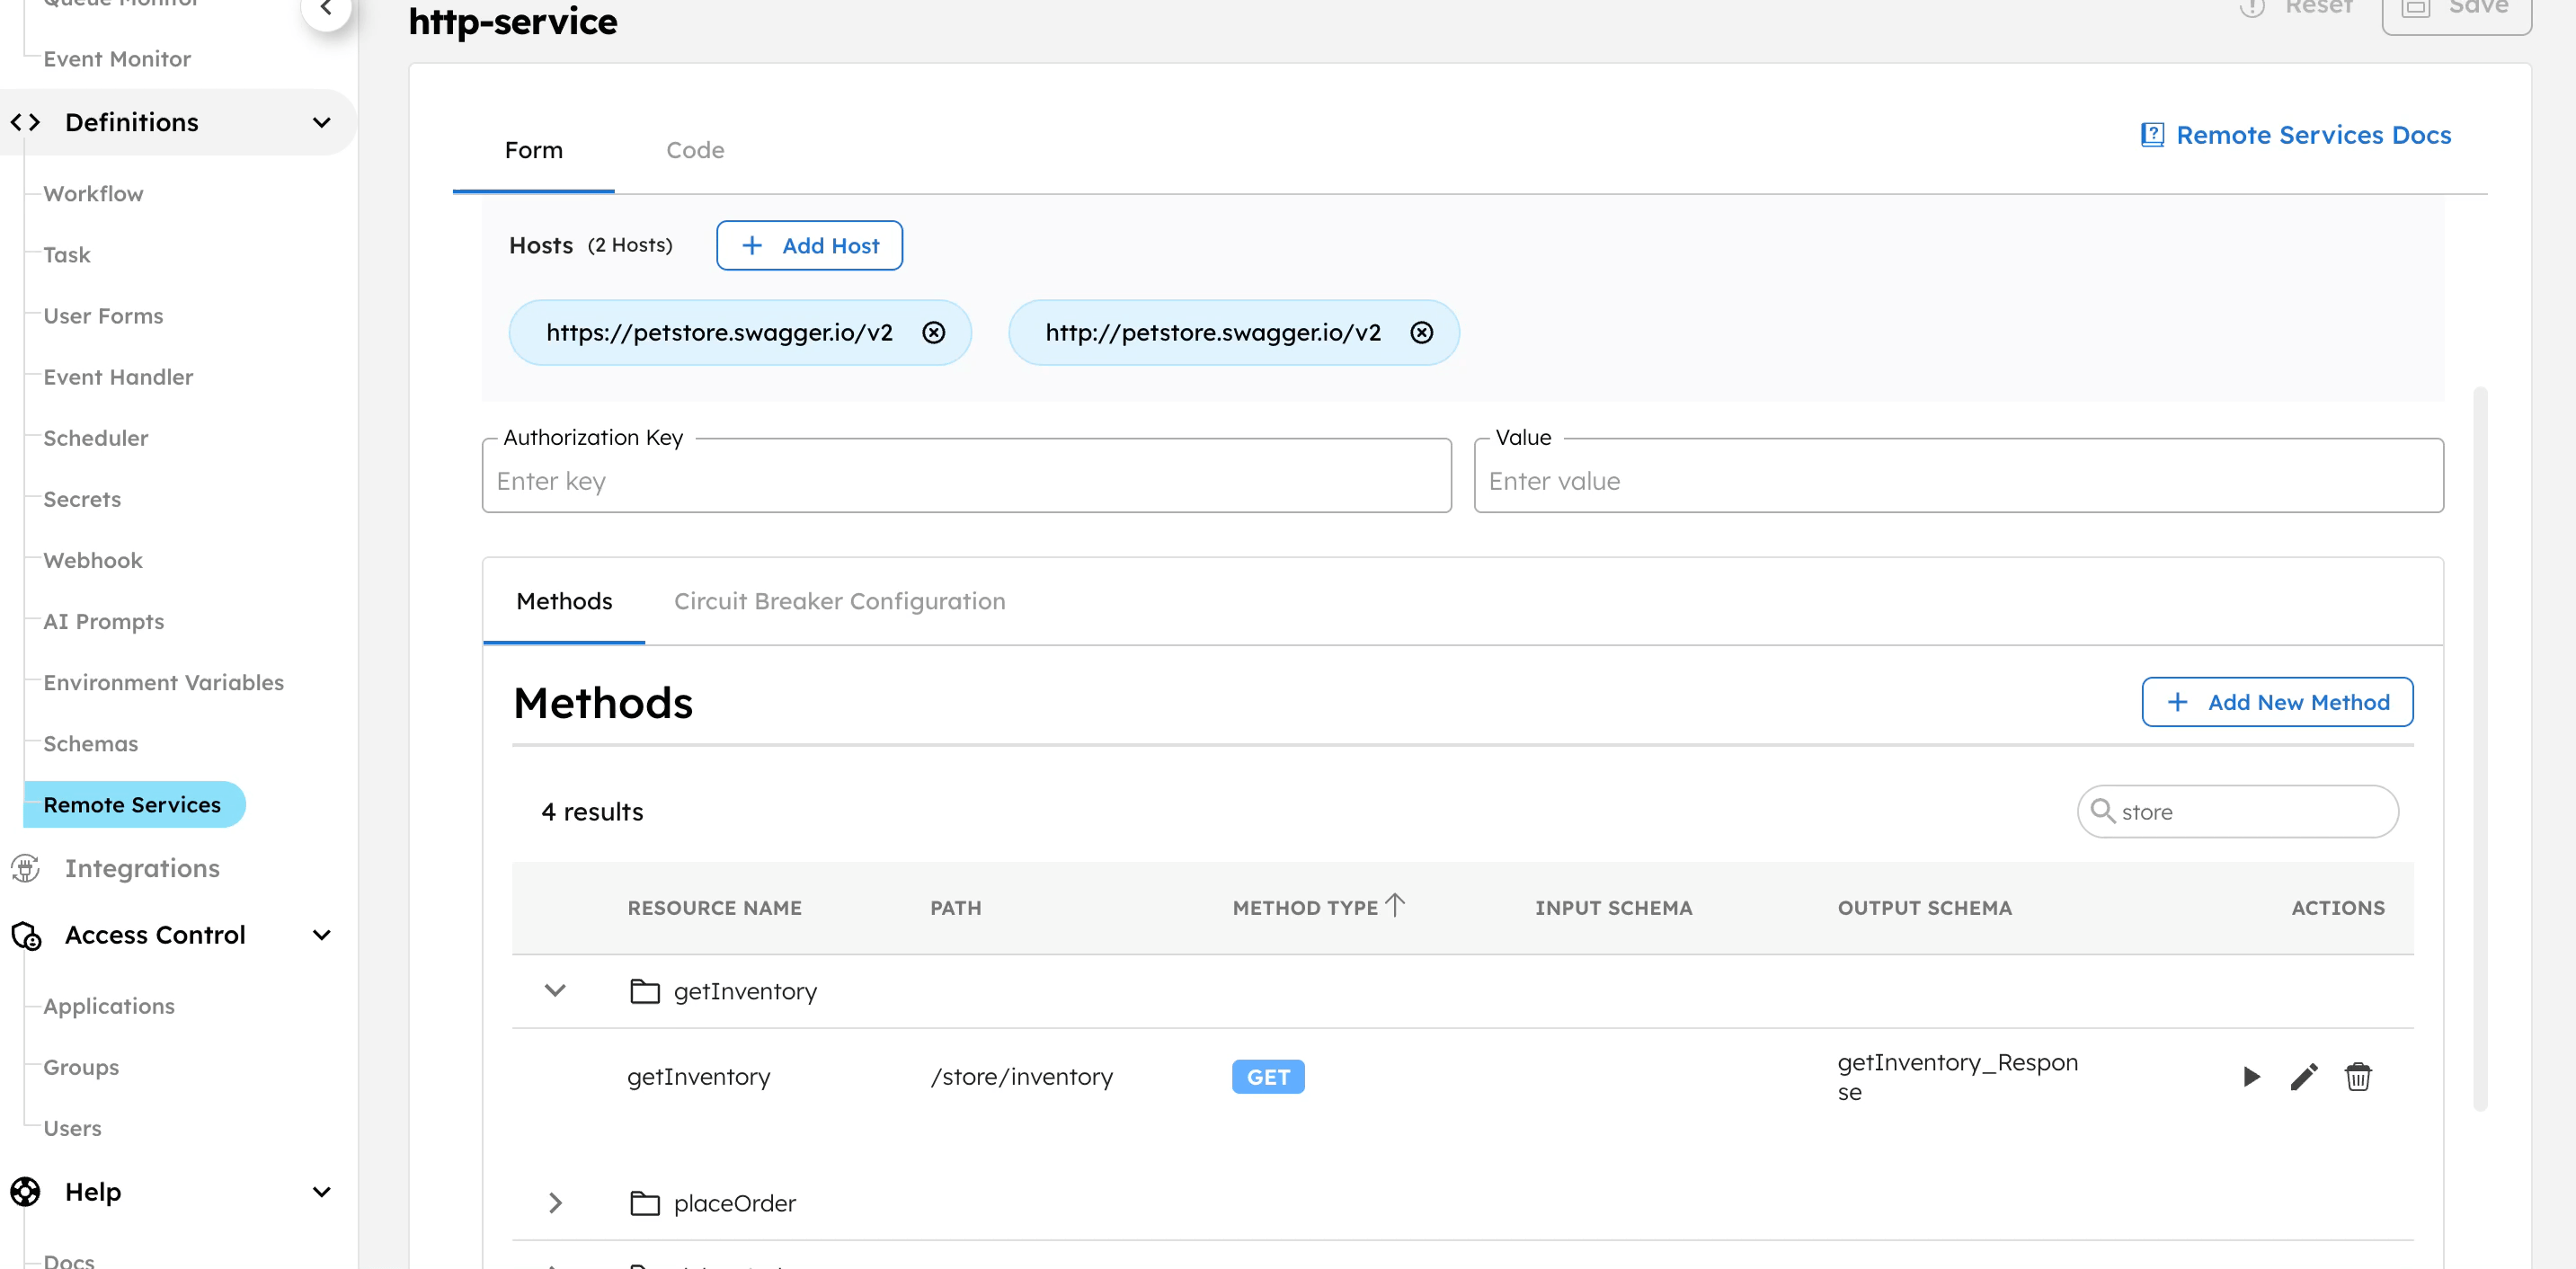
Task: Collapse the getInventory method group
Action: pos(555,991)
